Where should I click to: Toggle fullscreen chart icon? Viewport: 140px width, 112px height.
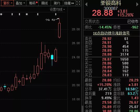pyautogui.click(x=78, y=3)
